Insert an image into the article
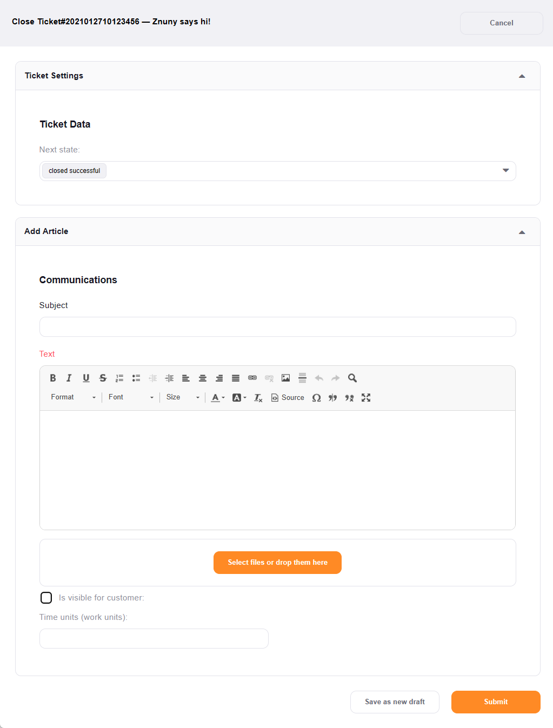Image resolution: width=553 pixels, height=728 pixels. click(286, 378)
